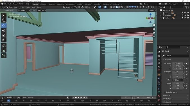Open Material properties tab
190x106 pixels.
[x=159, y=96]
